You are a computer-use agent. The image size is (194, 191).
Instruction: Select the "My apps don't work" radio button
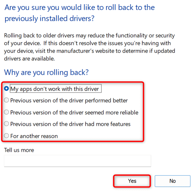point(6,89)
